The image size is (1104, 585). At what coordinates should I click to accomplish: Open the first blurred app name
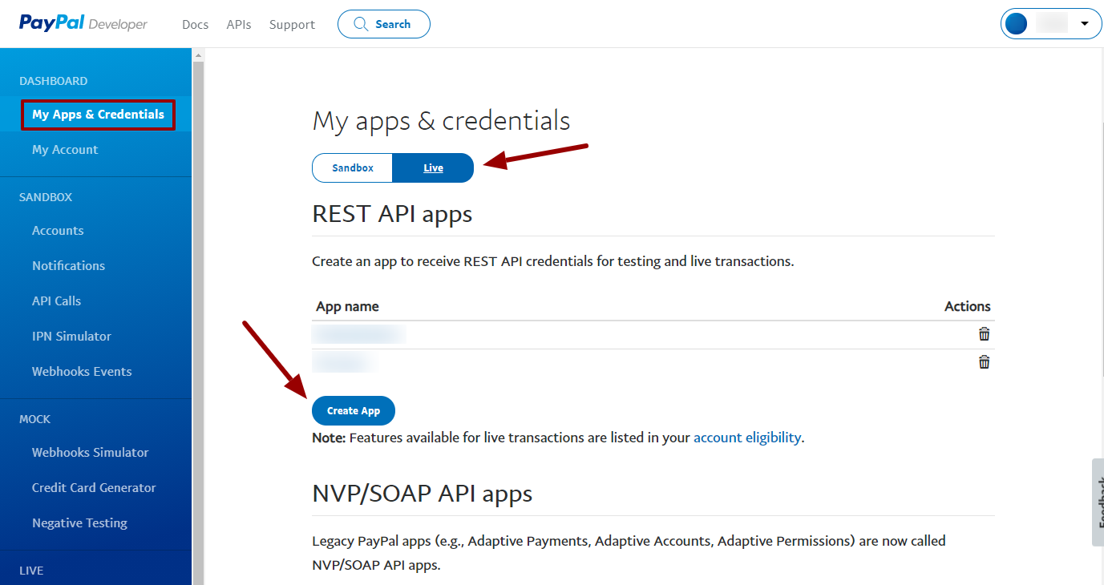(358, 334)
